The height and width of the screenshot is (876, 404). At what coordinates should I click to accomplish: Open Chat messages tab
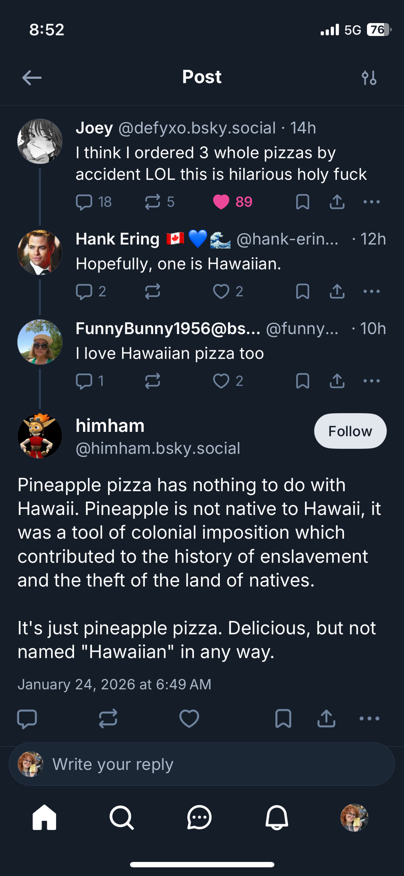coord(200,817)
